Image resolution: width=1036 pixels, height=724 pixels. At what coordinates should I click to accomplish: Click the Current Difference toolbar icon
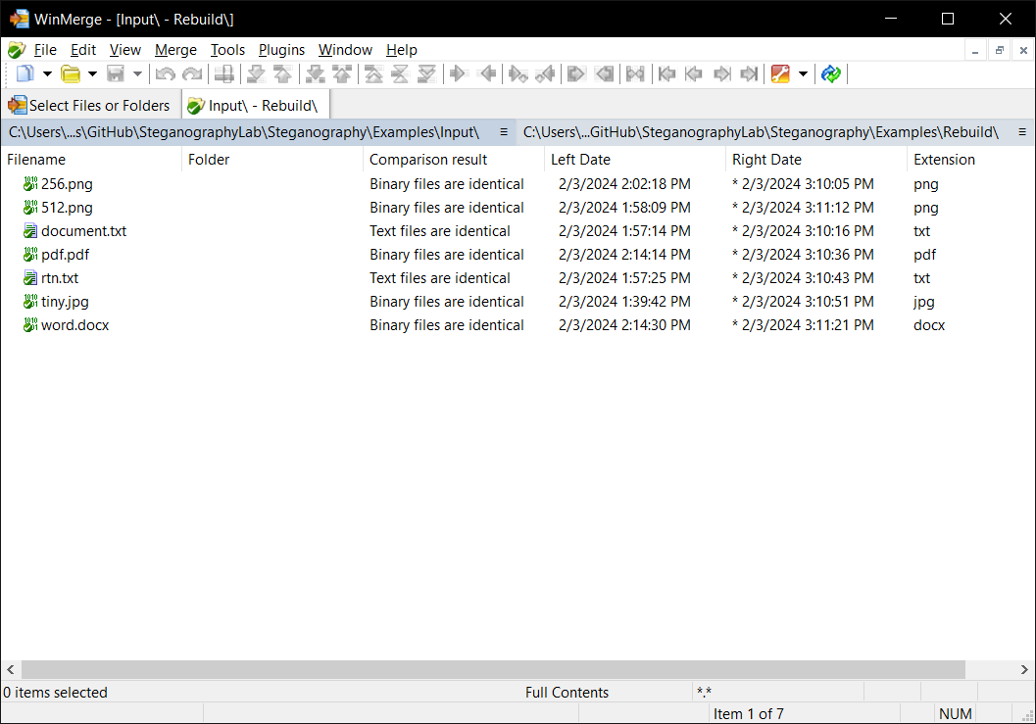401,74
